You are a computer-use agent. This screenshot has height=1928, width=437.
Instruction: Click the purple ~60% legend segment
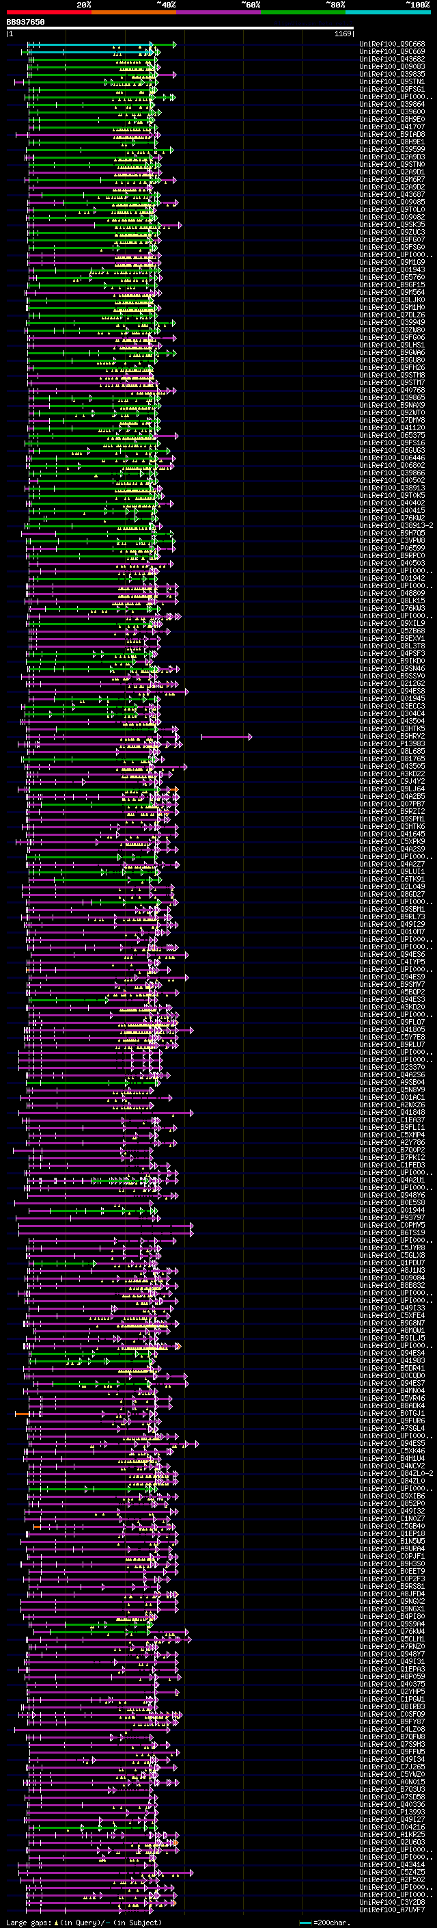click(218, 12)
